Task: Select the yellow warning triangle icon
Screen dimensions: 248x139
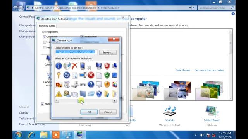Action: pyautogui.click(x=59, y=94)
